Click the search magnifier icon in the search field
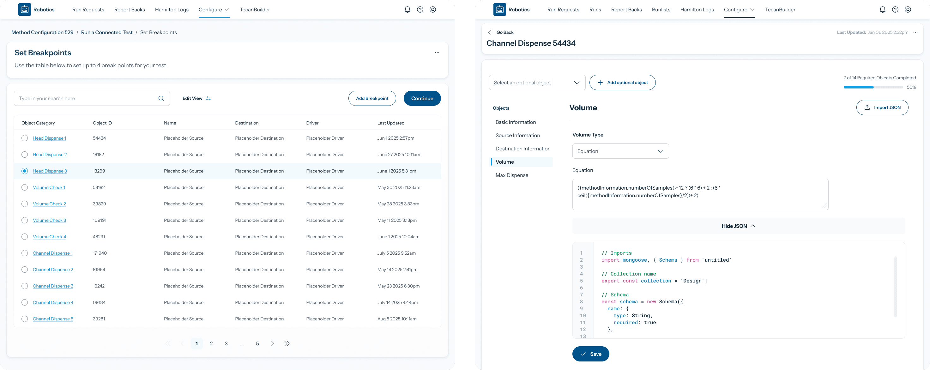Screen dimensions: 930x370 point(161,98)
